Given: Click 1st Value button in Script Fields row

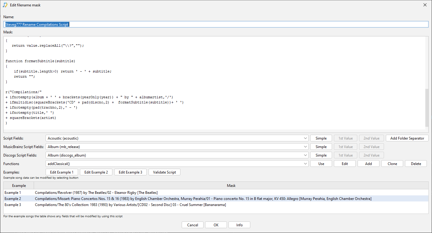Looking at the screenshot, I should click(x=346, y=138).
